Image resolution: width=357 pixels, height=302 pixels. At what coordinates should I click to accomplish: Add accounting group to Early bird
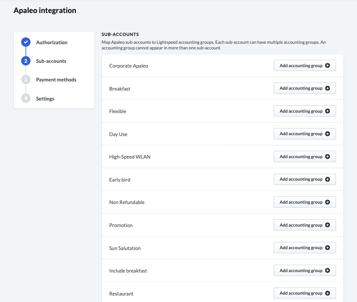coord(305,179)
